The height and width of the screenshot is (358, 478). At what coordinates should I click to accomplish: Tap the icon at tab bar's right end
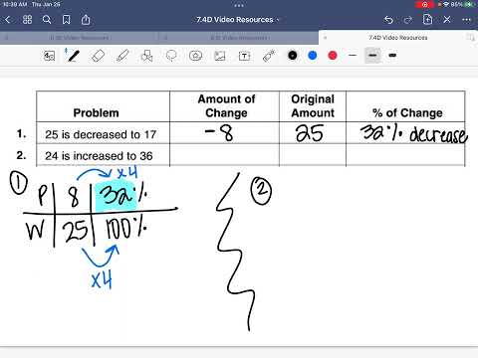coord(470,38)
